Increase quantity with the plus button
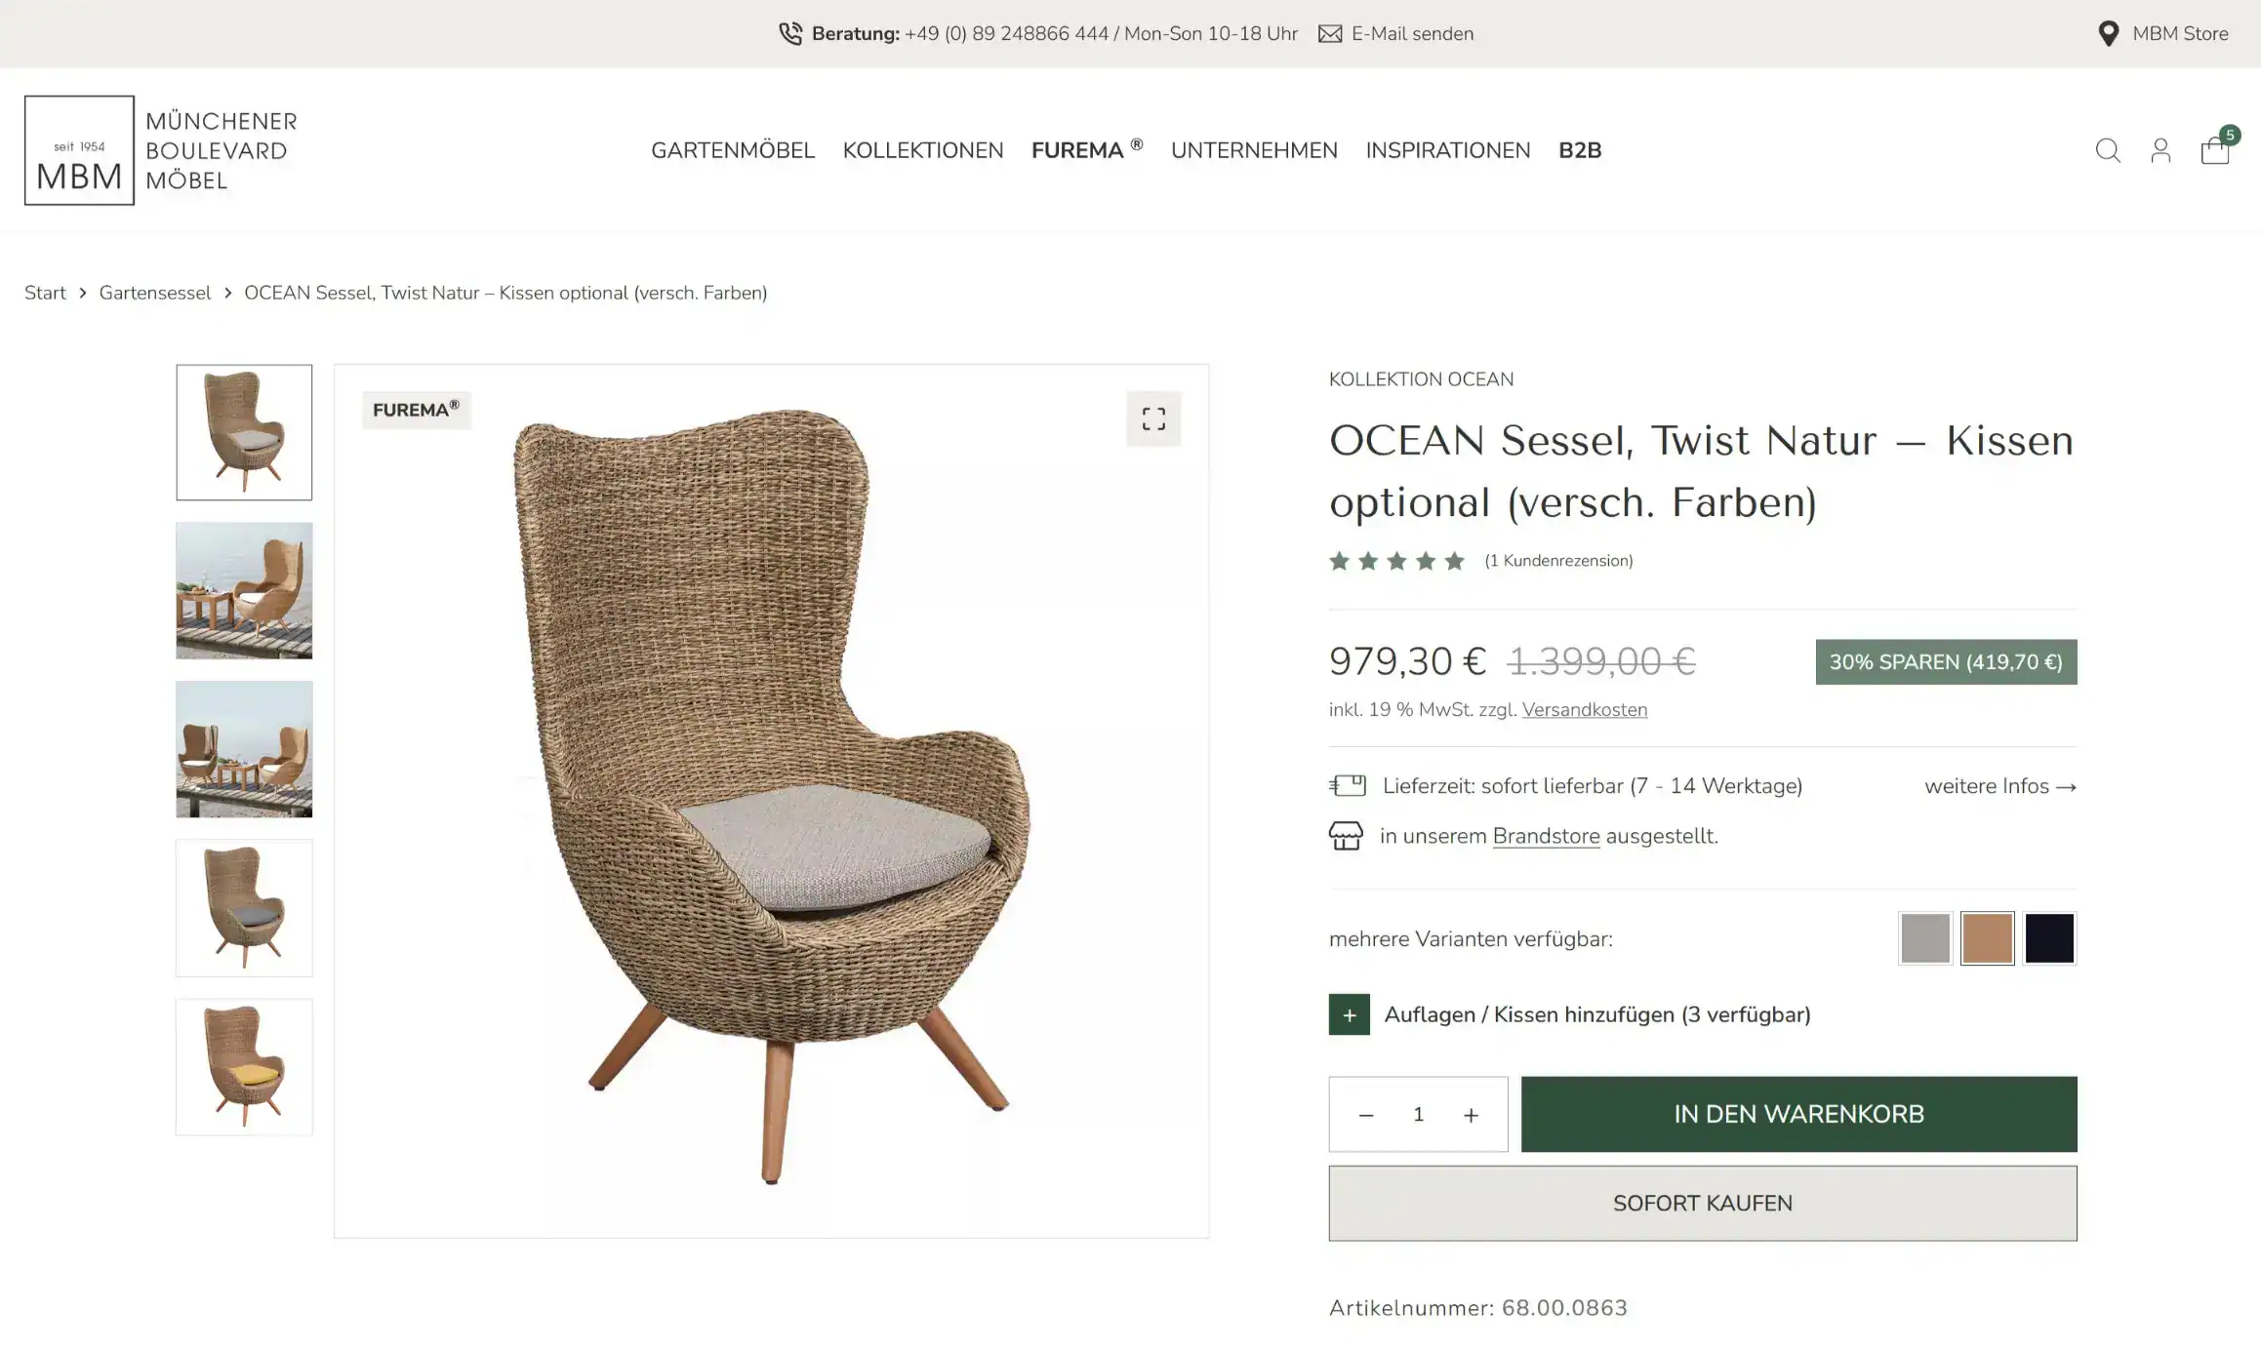This screenshot has height=1348, width=2261. coord(1471,1114)
